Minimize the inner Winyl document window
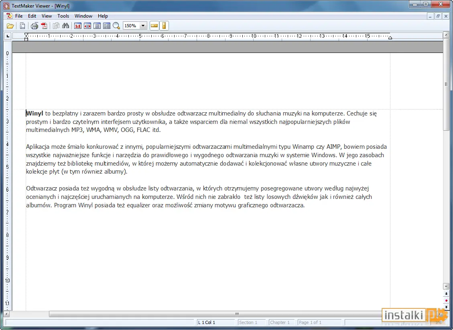 [430, 16]
